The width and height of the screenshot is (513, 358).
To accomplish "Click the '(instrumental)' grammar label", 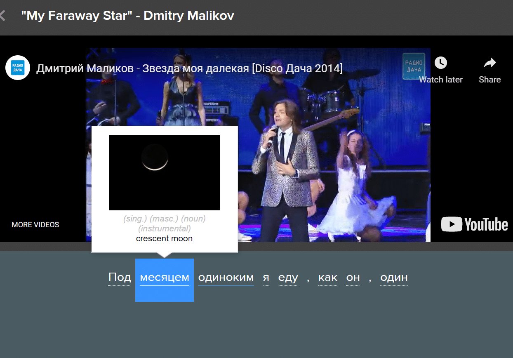I will (164, 228).
